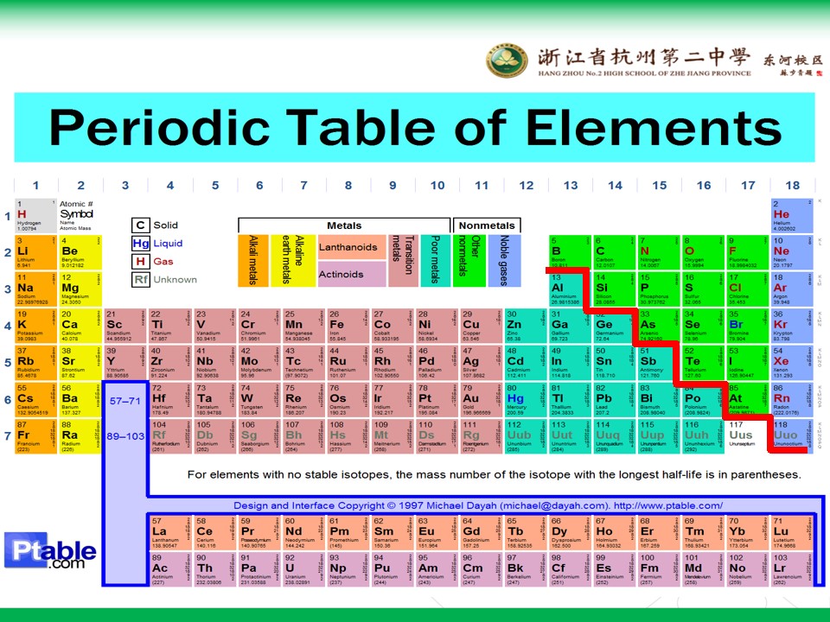Click the Ptable.com logo
The width and height of the screenshot is (830, 622).
tap(50, 550)
